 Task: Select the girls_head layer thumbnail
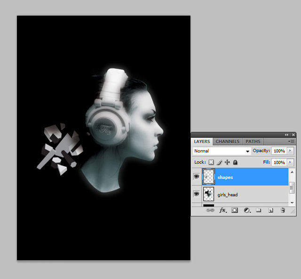(x=208, y=194)
